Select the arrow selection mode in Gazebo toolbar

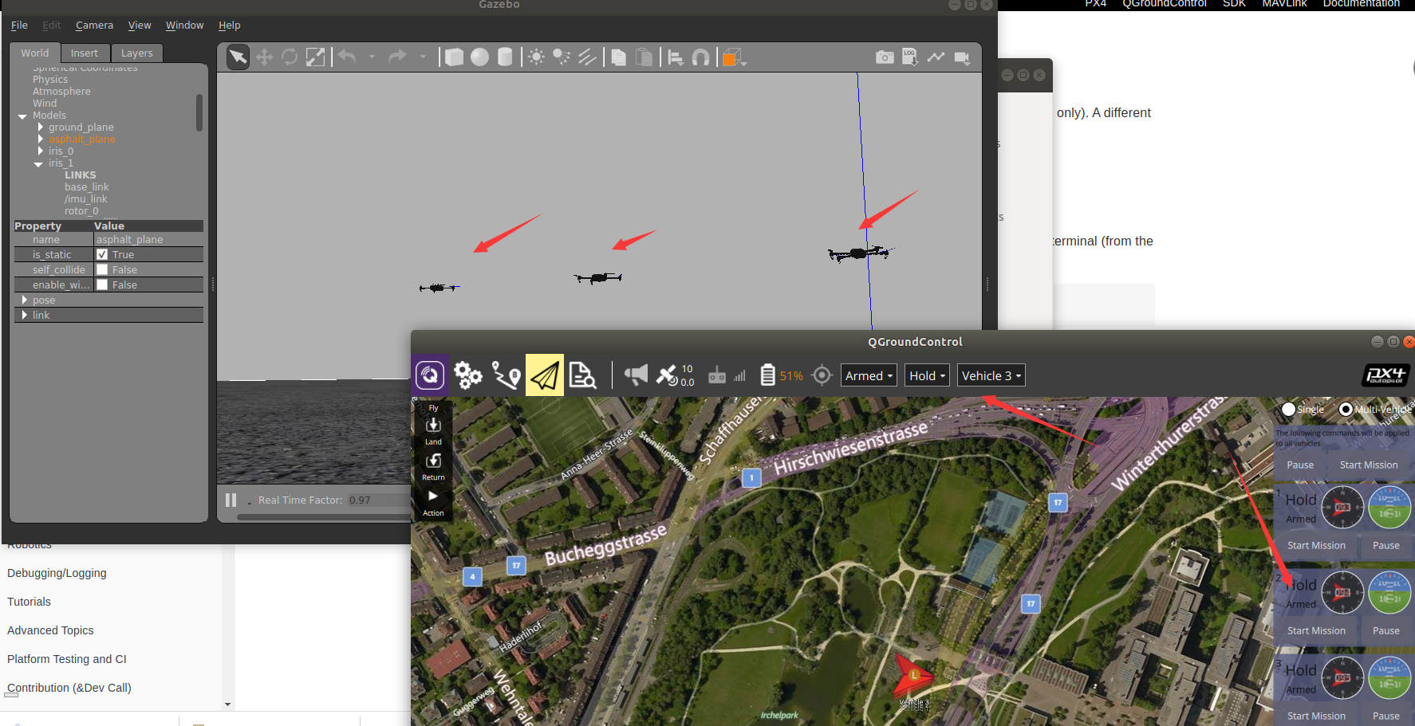click(238, 57)
